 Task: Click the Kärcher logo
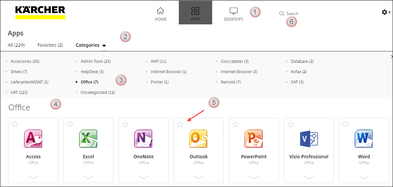40,13
